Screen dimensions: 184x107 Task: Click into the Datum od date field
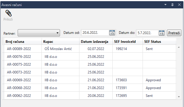tap(95, 33)
